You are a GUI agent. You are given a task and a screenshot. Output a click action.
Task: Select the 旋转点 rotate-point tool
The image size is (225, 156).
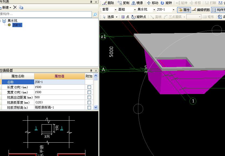(139, 17)
